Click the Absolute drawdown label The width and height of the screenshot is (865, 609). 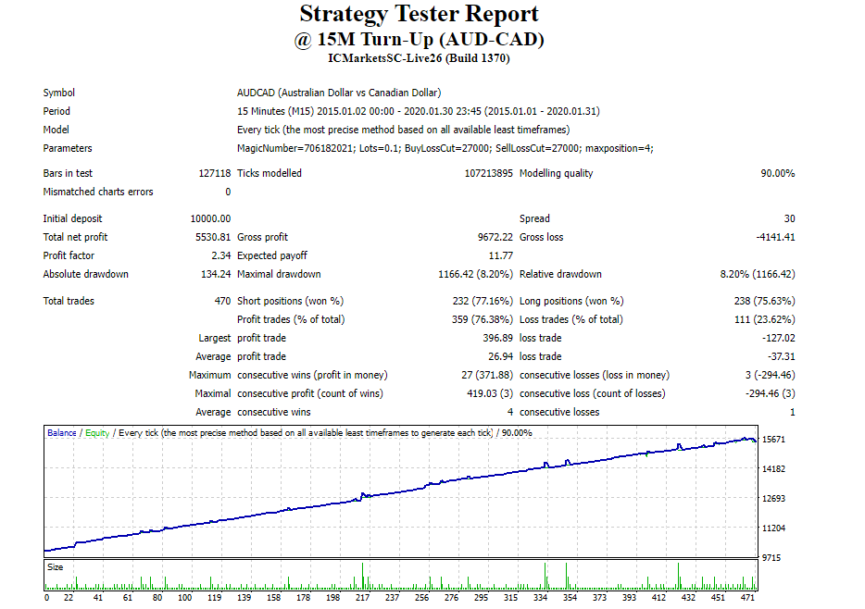(85, 274)
